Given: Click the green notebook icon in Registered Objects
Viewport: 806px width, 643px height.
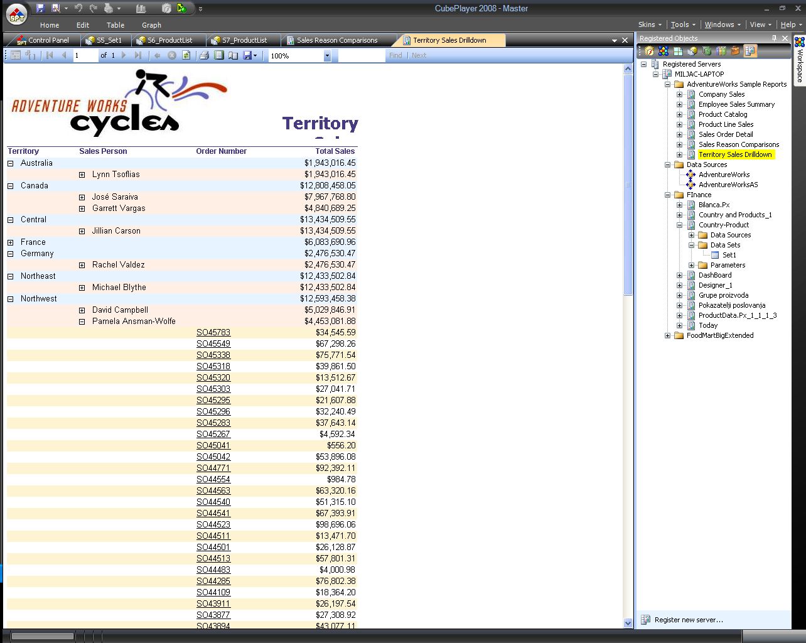Looking at the screenshot, I should pyautogui.click(x=707, y=51).
